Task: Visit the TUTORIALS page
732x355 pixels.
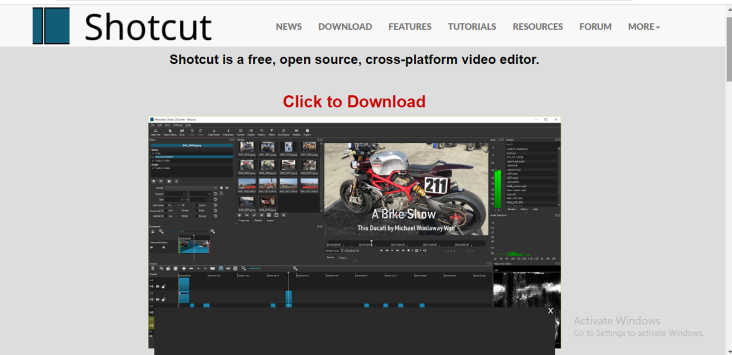Action: point(472,26)
